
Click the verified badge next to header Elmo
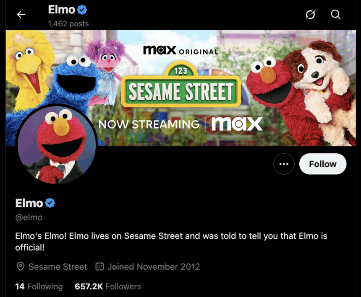[82, 10]
